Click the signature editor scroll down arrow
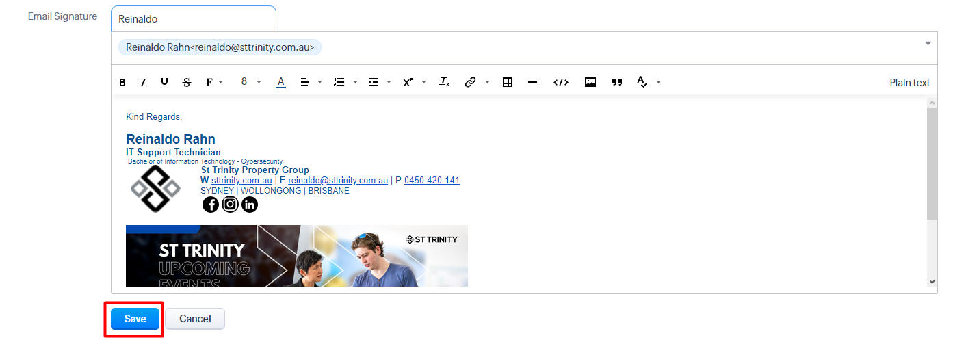The image size is (966, 340). 932,281
